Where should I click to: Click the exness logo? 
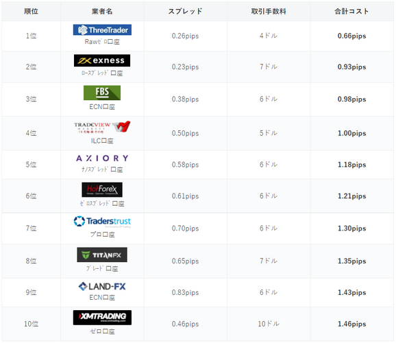[x=102, y=60]
